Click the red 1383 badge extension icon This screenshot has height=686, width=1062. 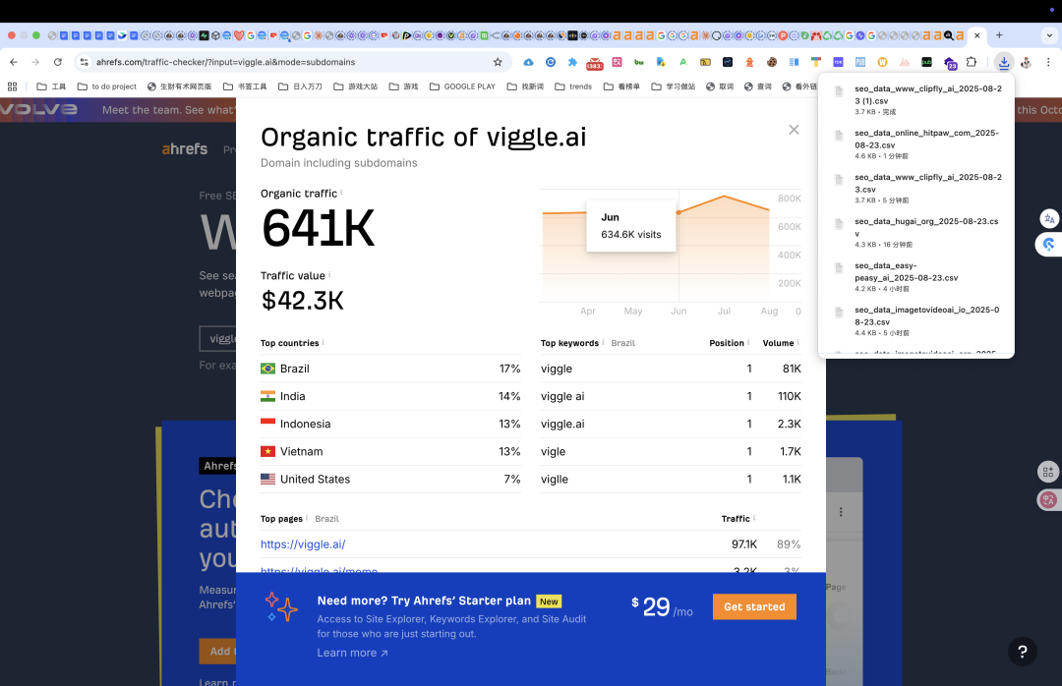[595, 63]
